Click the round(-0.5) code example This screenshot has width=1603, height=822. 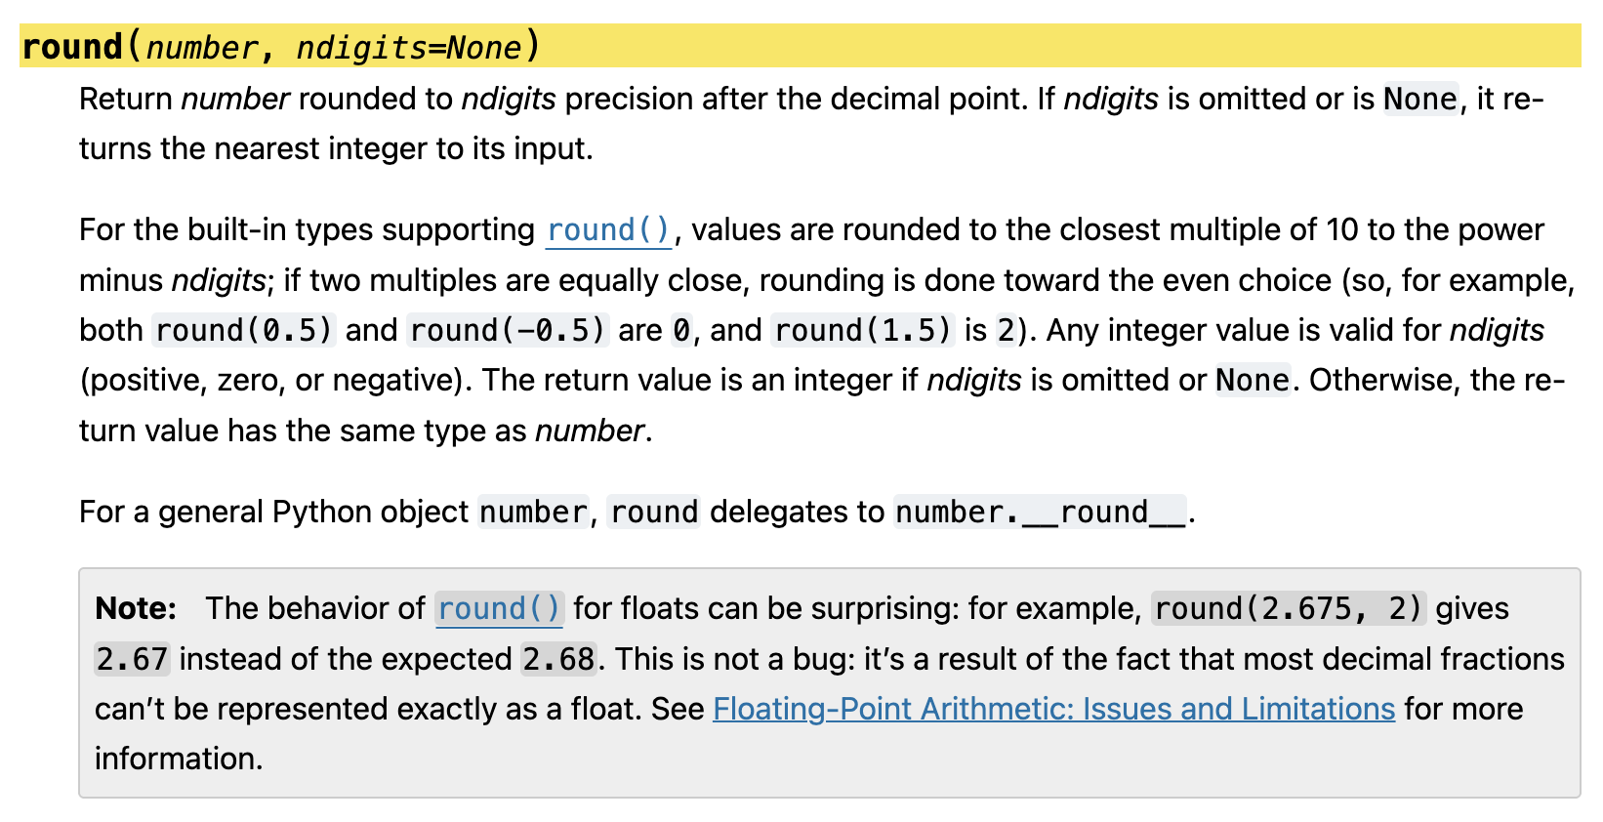point(508,331)
